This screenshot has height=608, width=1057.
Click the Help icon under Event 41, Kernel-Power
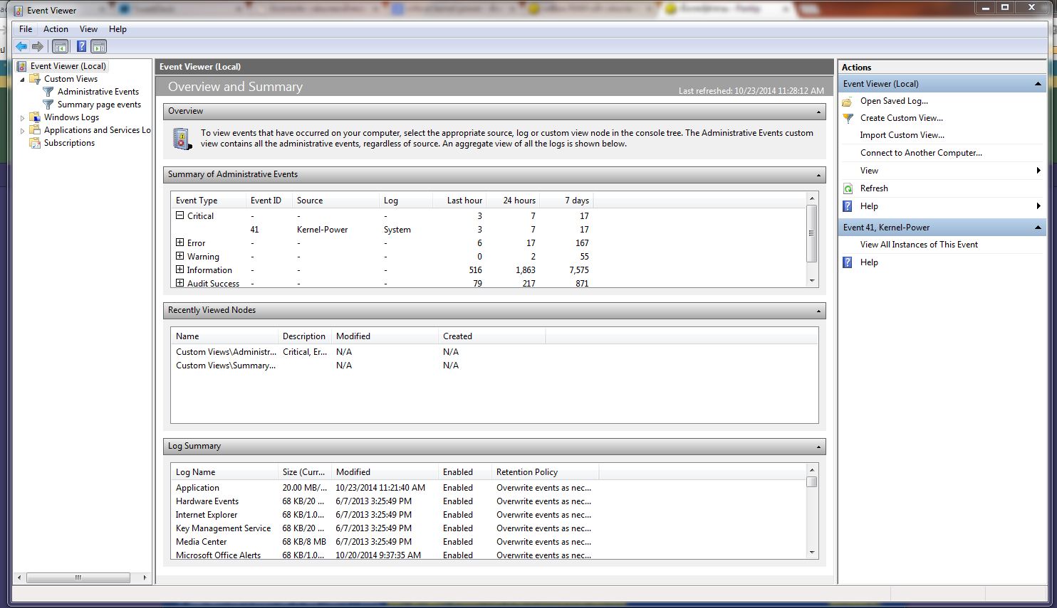tap(848, 262)
